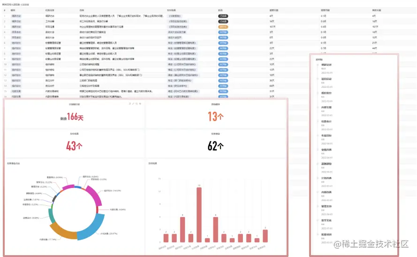Image resolution: width=417 pixels, height=257 pixels.
Task: Click the orange 13个 metric value
Action: [x=215, y=117]
